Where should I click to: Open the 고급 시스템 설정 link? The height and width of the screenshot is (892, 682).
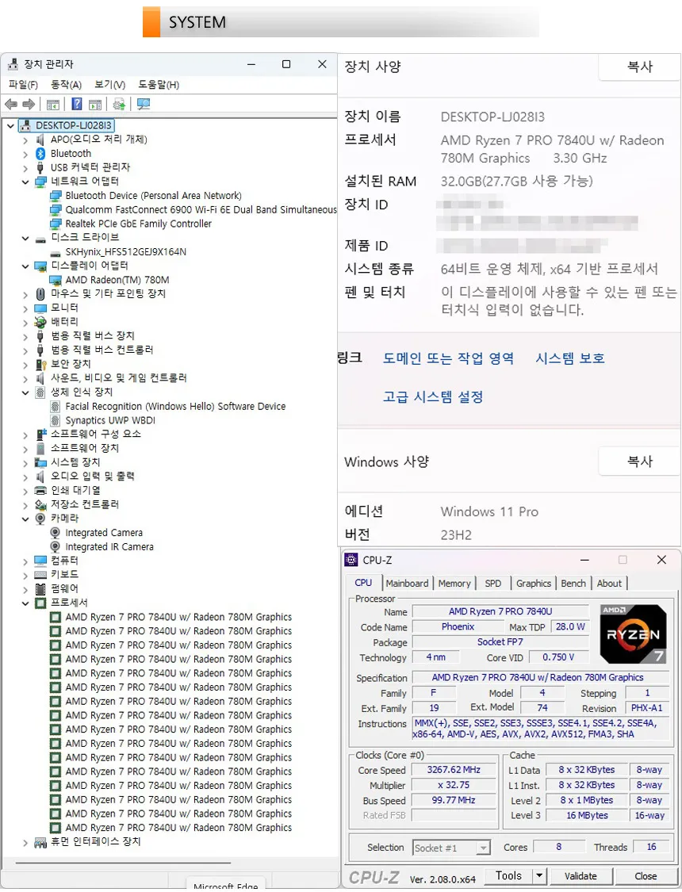tap(433, 397)
